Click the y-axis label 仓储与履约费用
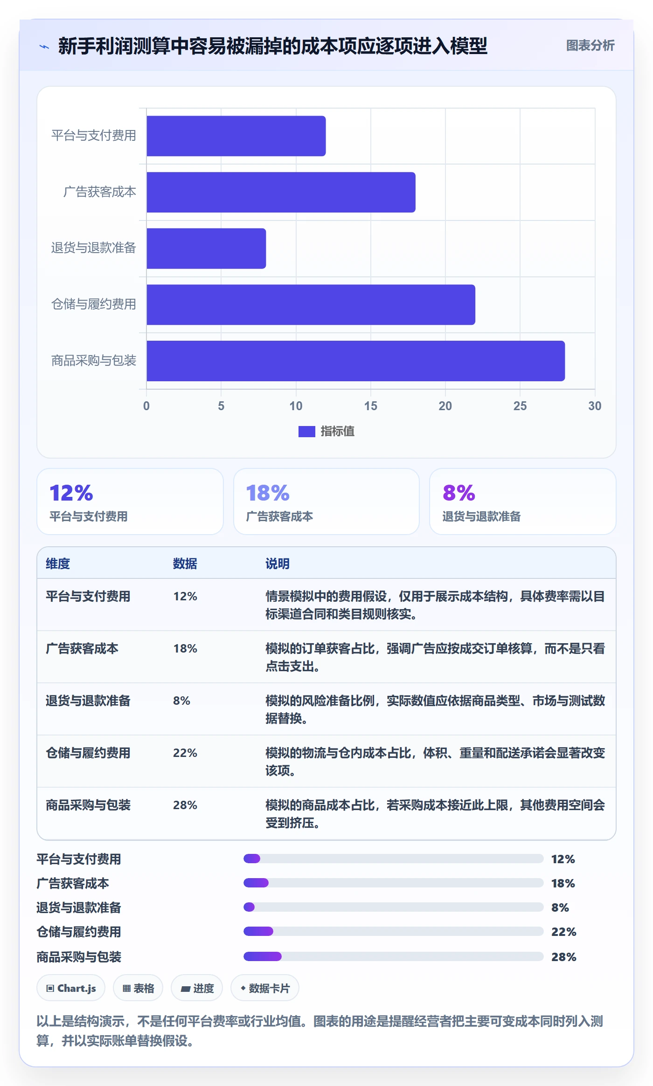The height and width of the screenshot is (1086, 653). point(94,304)
